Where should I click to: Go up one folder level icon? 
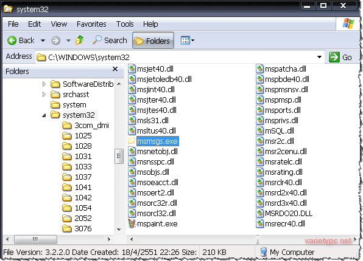tap(80, 40)
